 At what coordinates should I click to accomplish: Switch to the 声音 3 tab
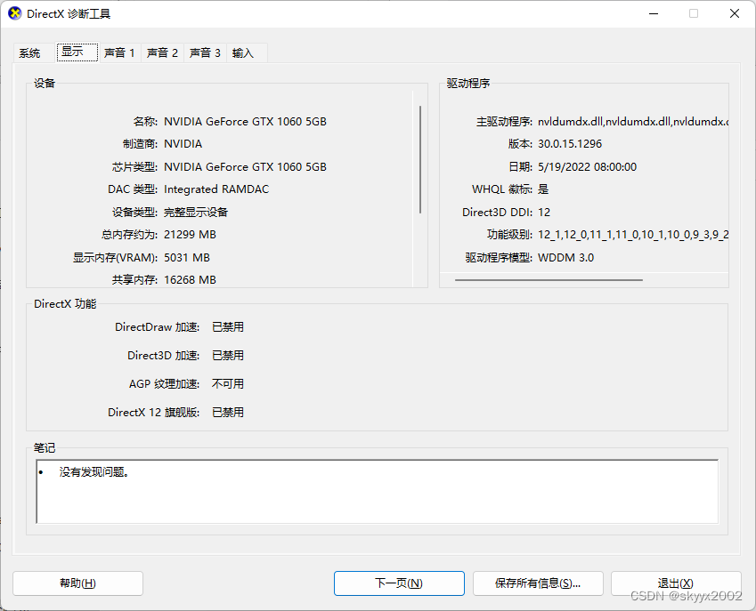pyautogui.click(x=205, y=52)
